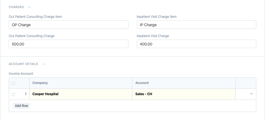Click row number 1 in the table
This screenshot has height=120, width=265.
(26, 94)
